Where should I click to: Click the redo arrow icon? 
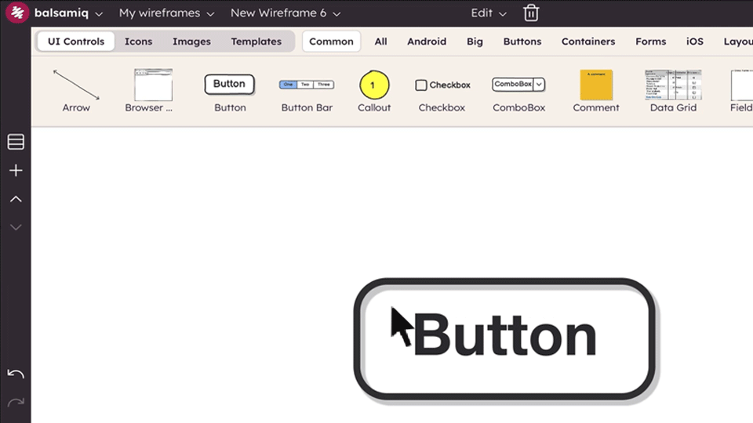click(x=16, y=403)
